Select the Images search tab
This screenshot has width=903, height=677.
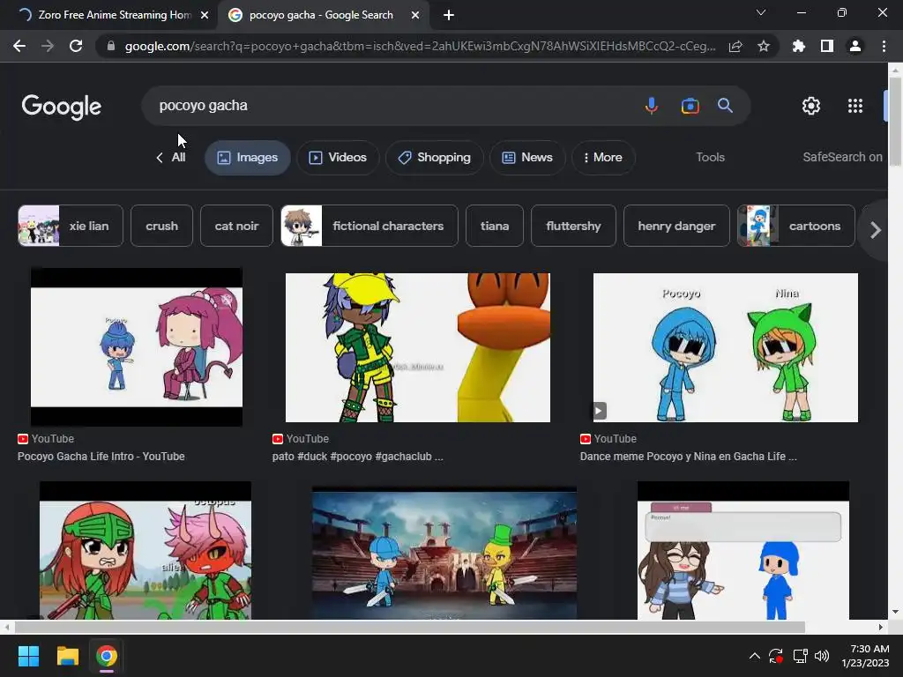248,157
